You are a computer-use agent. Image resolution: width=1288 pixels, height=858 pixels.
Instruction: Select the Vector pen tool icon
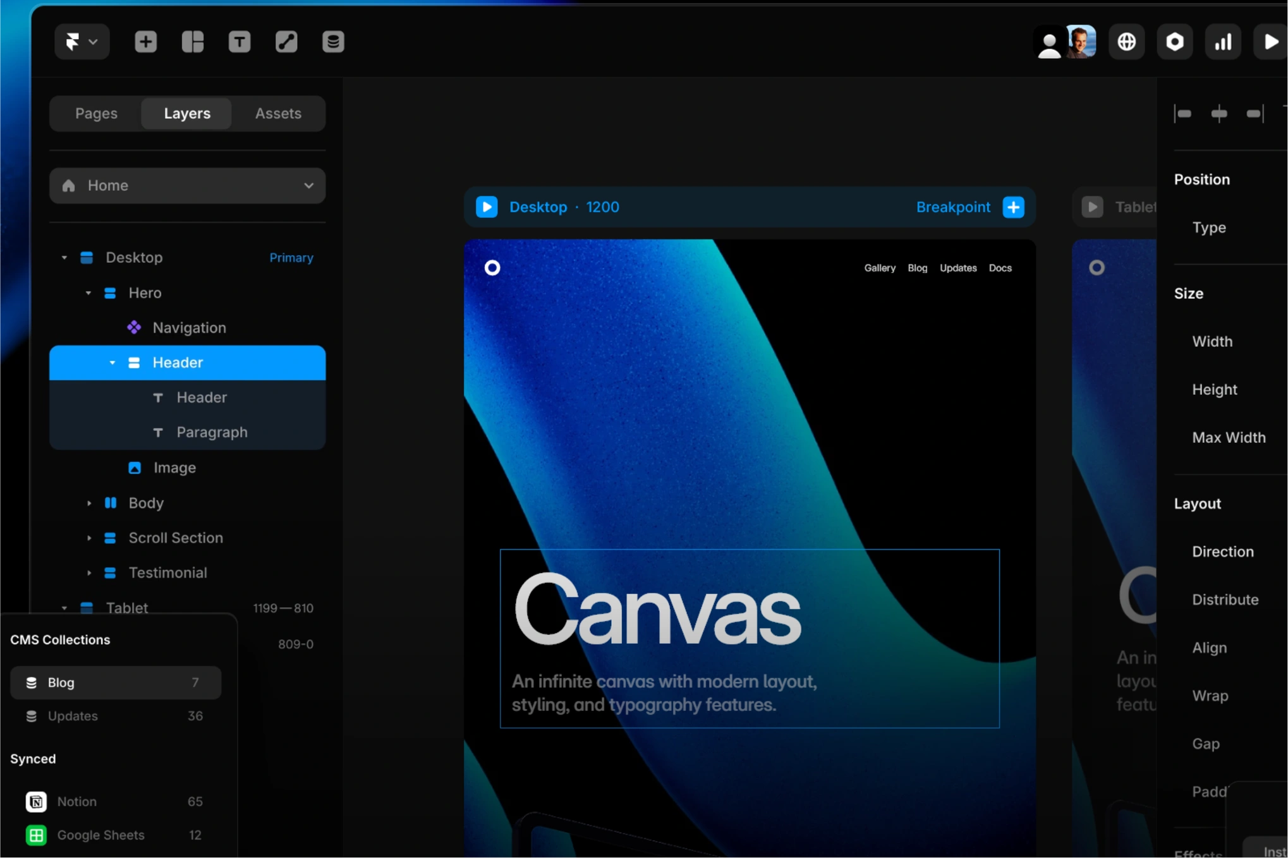click(286, 42)
